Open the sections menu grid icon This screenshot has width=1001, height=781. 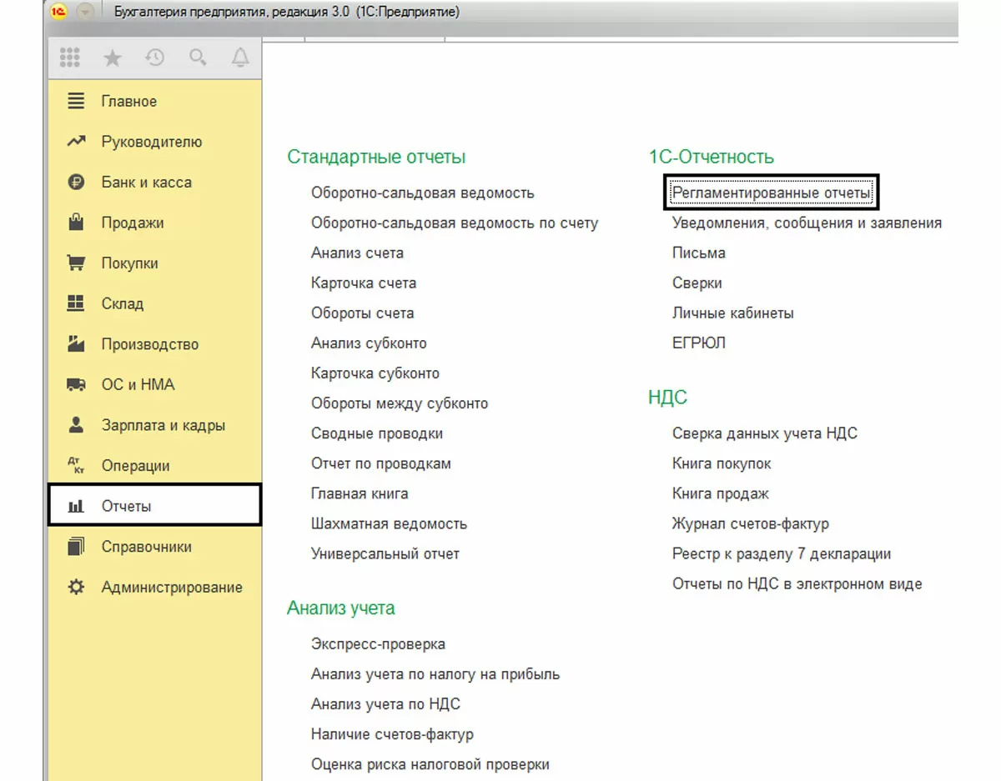point(70,58)
